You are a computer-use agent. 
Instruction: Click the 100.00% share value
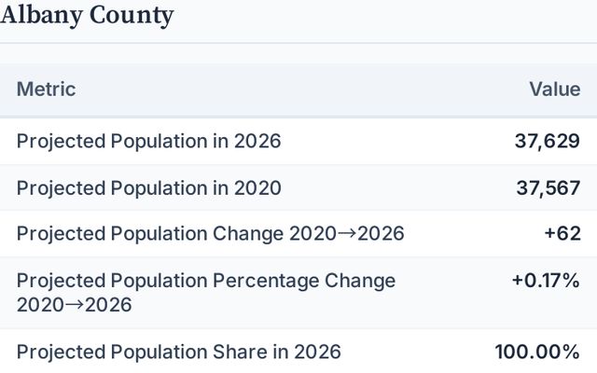tap(537, 352)
